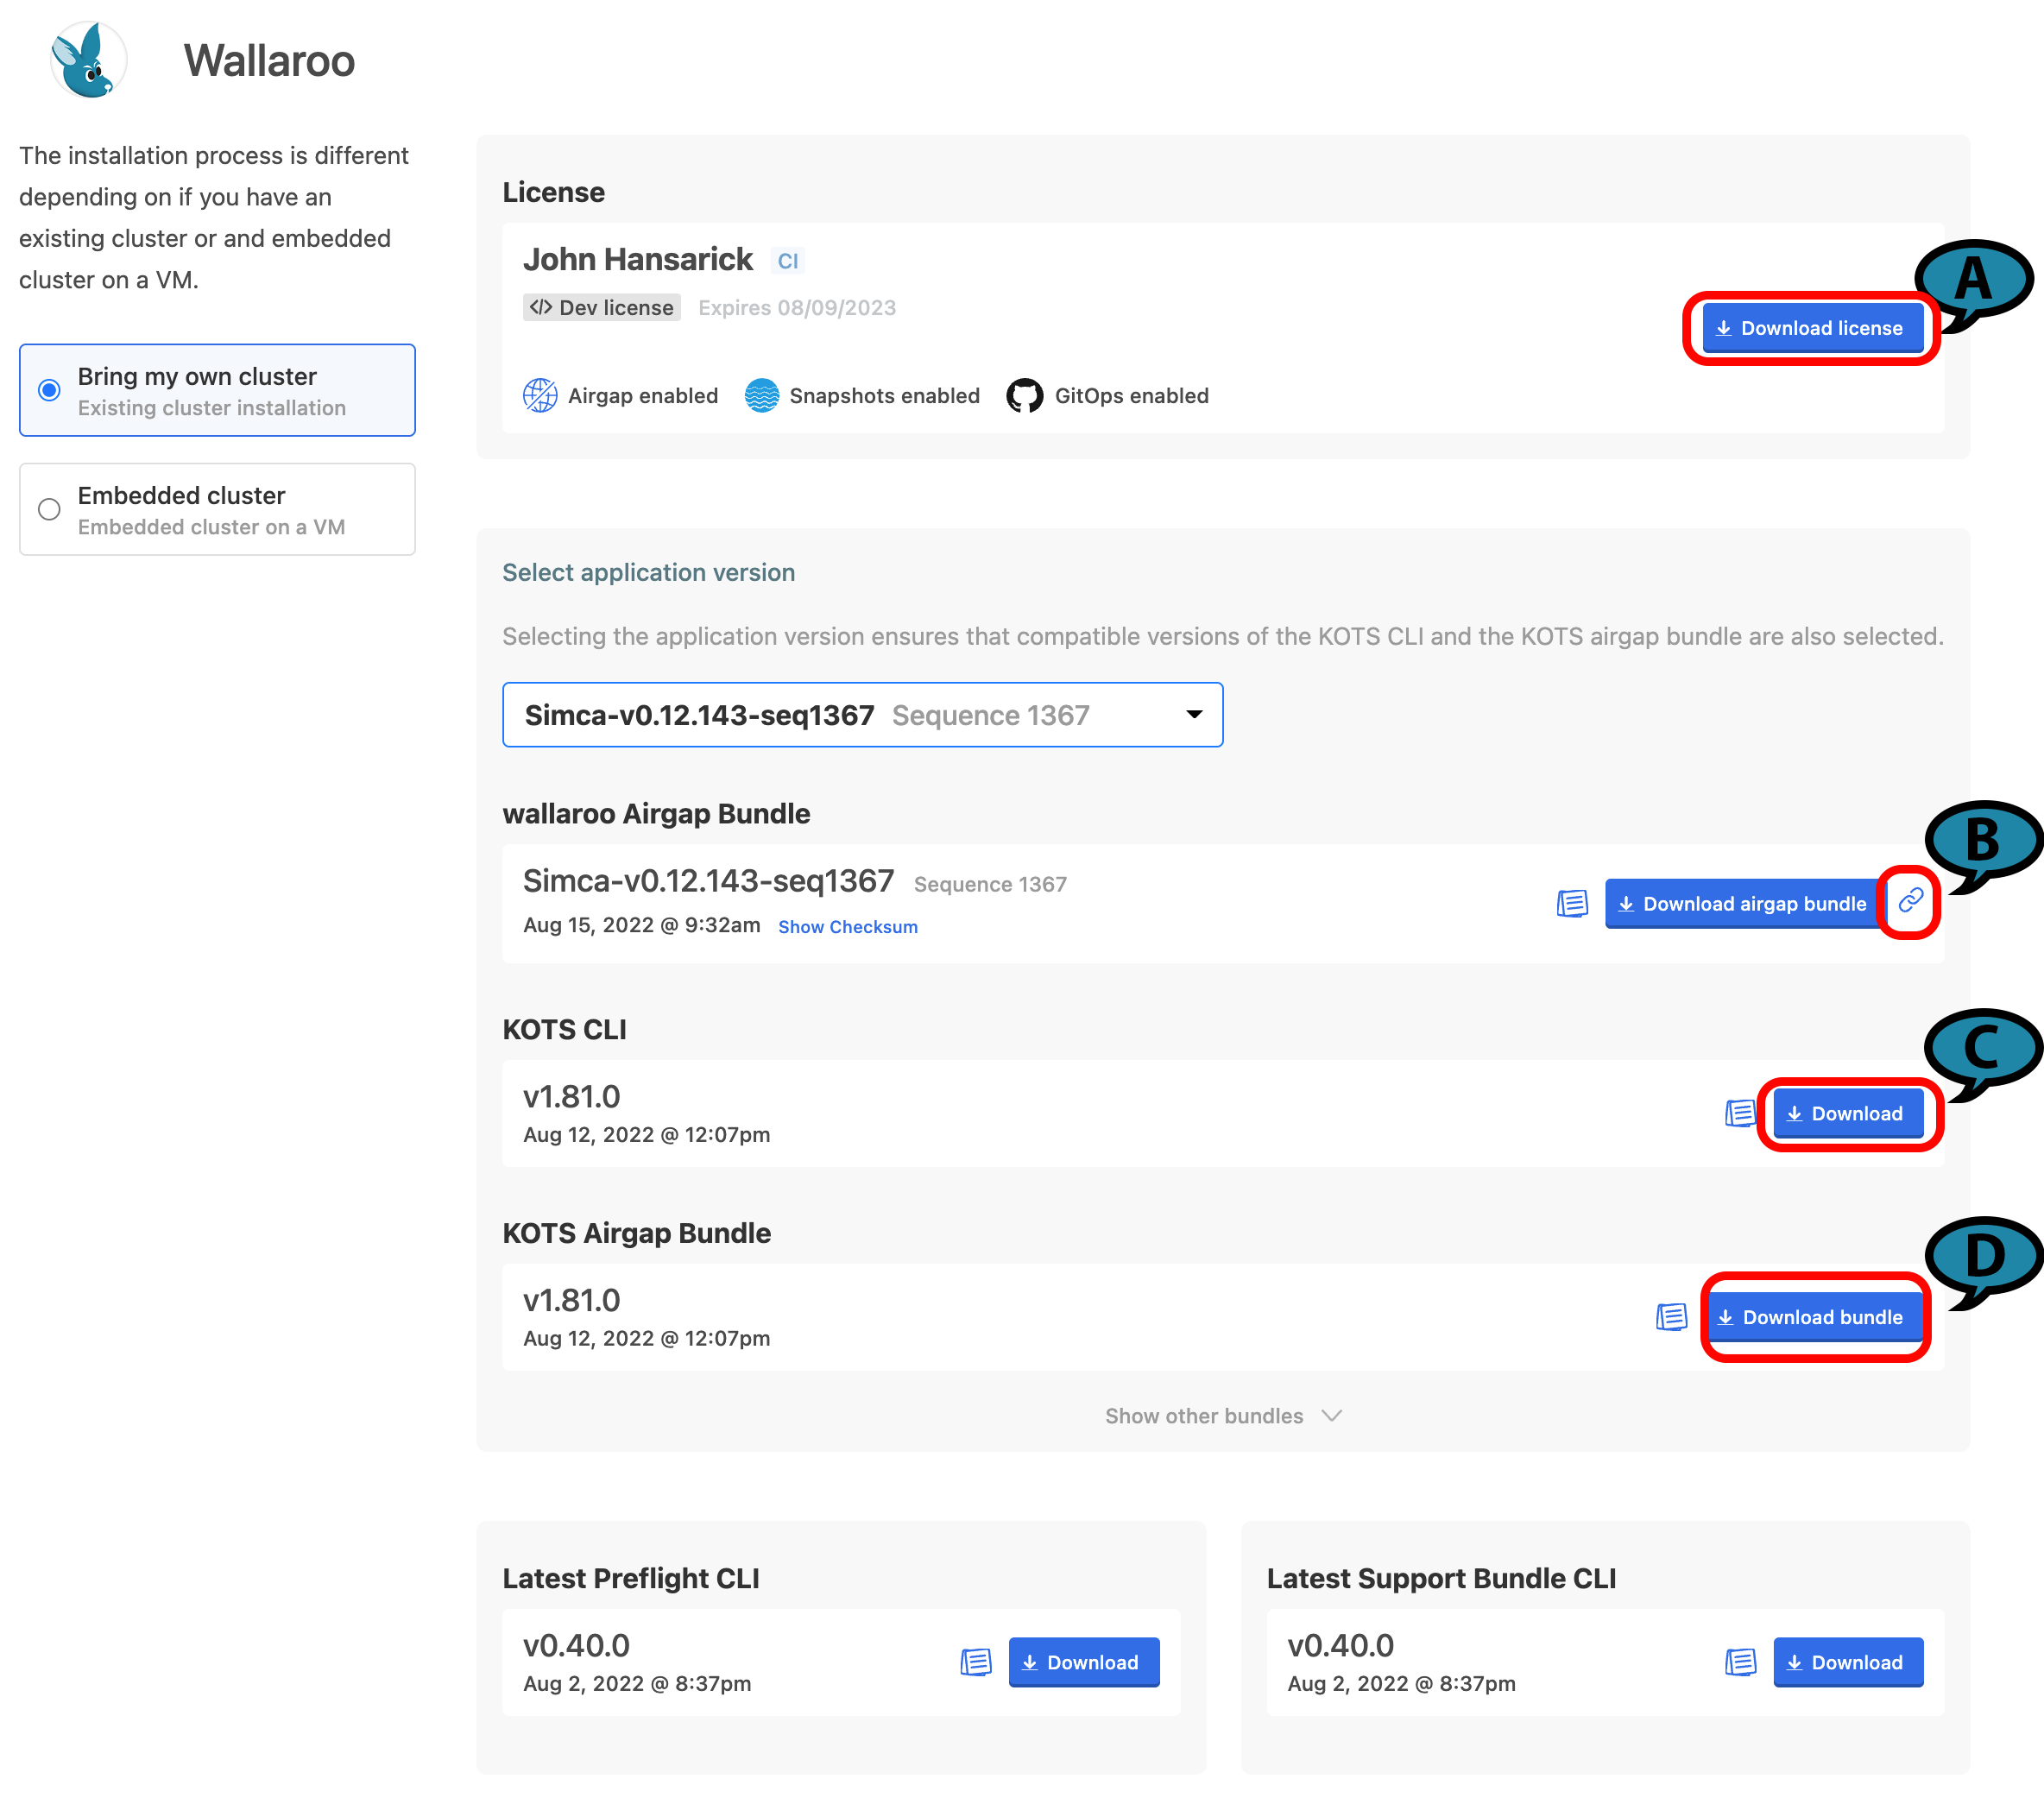
Task: Click the Wallaroo title text
Action: click(269, 61)
